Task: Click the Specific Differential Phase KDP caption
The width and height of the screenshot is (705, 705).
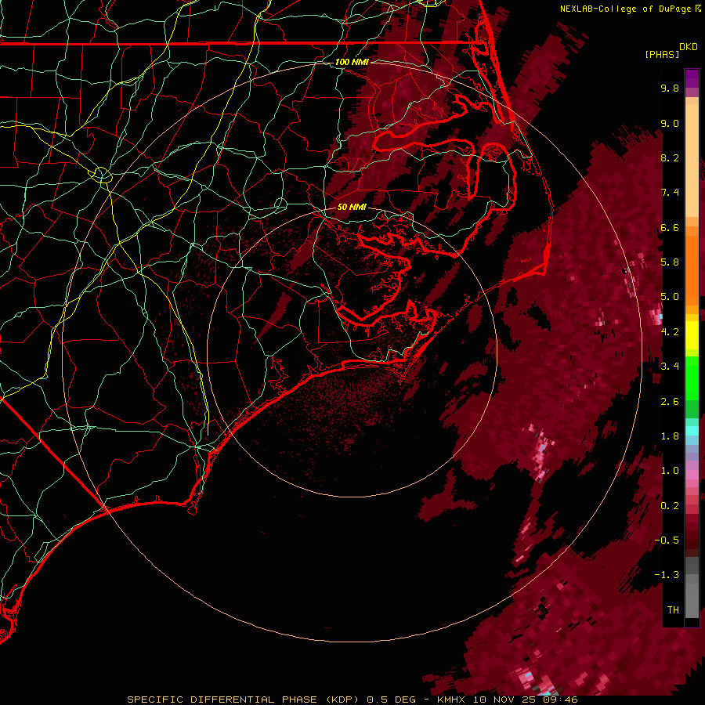Action: pos(244,700)
